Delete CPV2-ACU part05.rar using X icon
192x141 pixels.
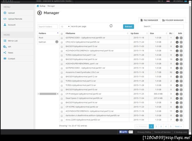click(x=181, y=42)
